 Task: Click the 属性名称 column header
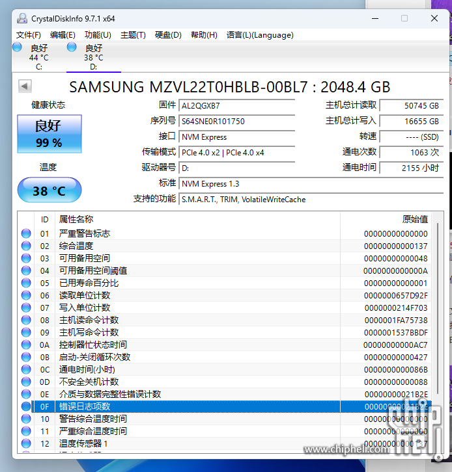[76, 220]
